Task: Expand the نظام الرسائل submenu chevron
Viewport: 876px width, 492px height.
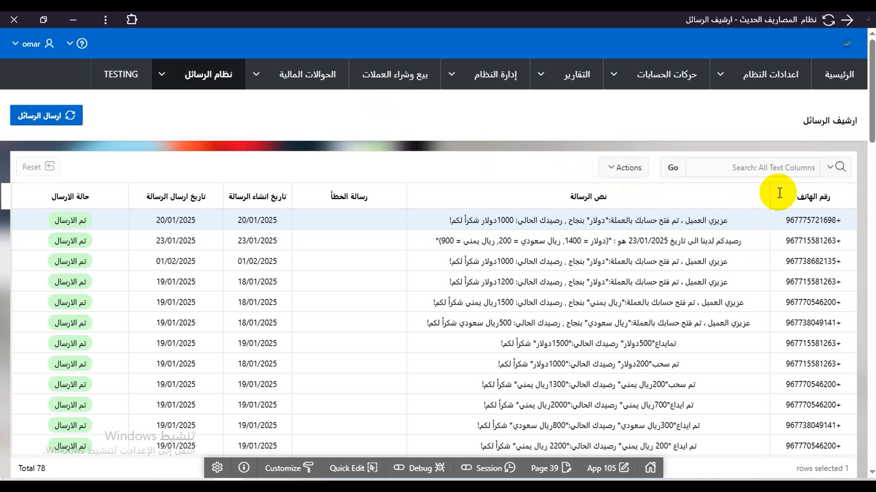Action: click(162, 74)
